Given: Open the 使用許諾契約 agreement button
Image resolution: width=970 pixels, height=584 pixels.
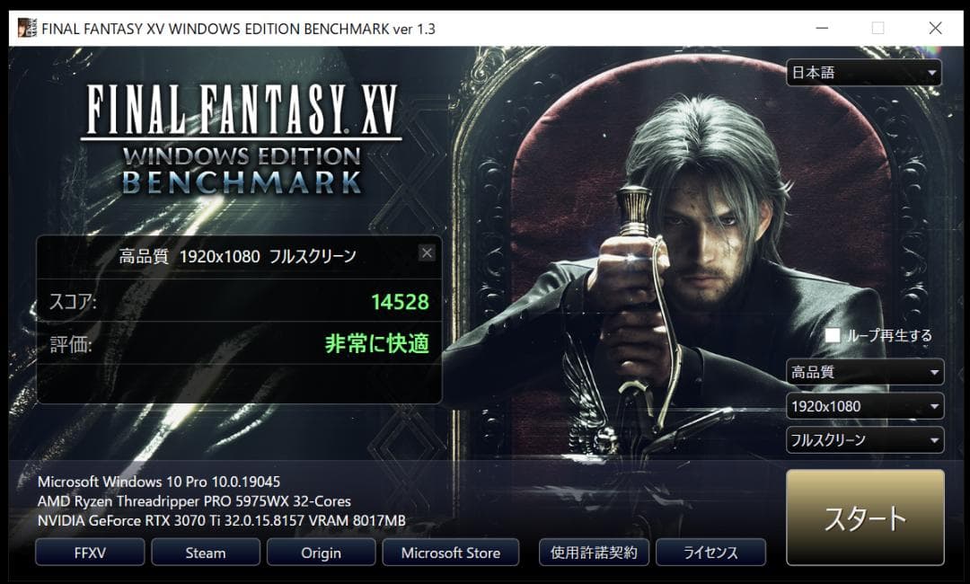Looking at the screenshot, I should [x=594, y=553].
